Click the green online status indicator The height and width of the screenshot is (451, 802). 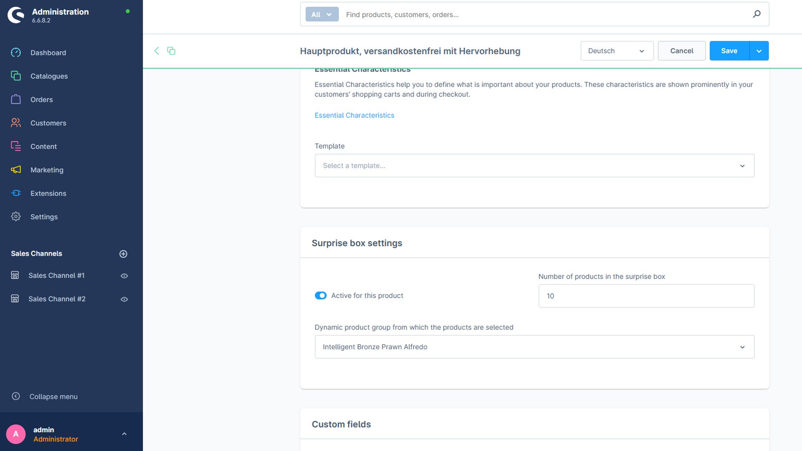(128, 11)
